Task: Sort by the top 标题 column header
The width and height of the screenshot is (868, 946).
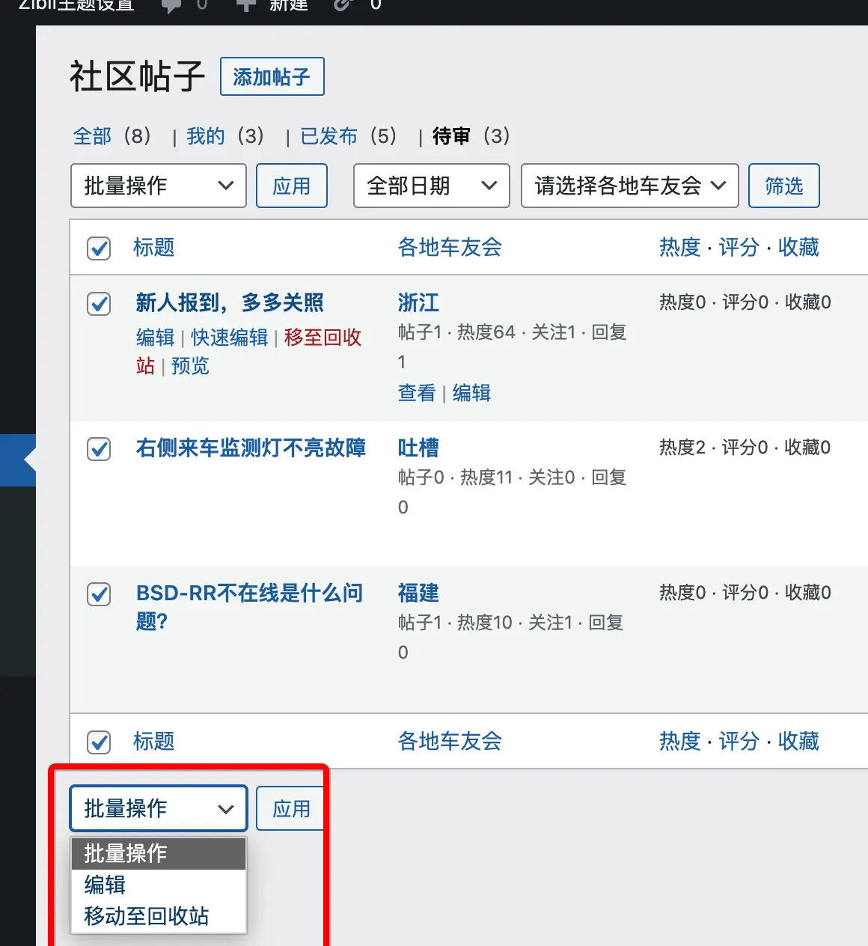Action: (154, 247)
